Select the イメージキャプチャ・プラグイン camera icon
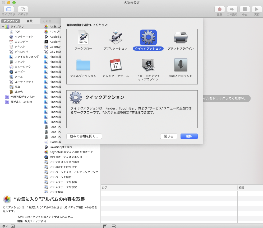The width and height of the screenshot is (263, 228). (148, 65)
